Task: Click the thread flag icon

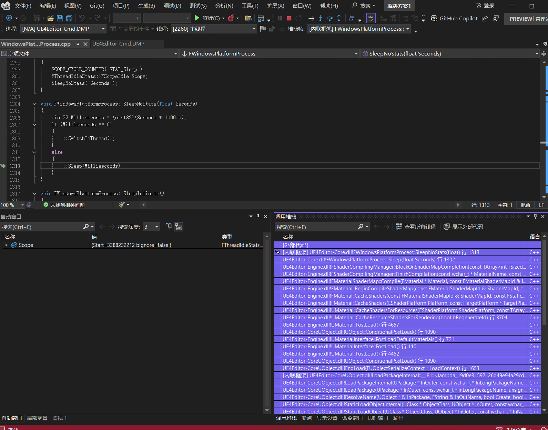Action: click(x=263, y=29)
